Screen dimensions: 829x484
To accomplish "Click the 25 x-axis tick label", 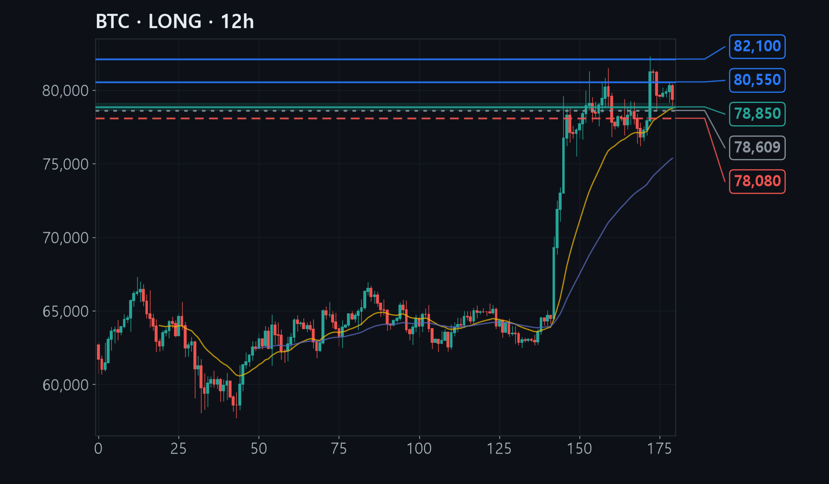I will [x=179, y=449].
